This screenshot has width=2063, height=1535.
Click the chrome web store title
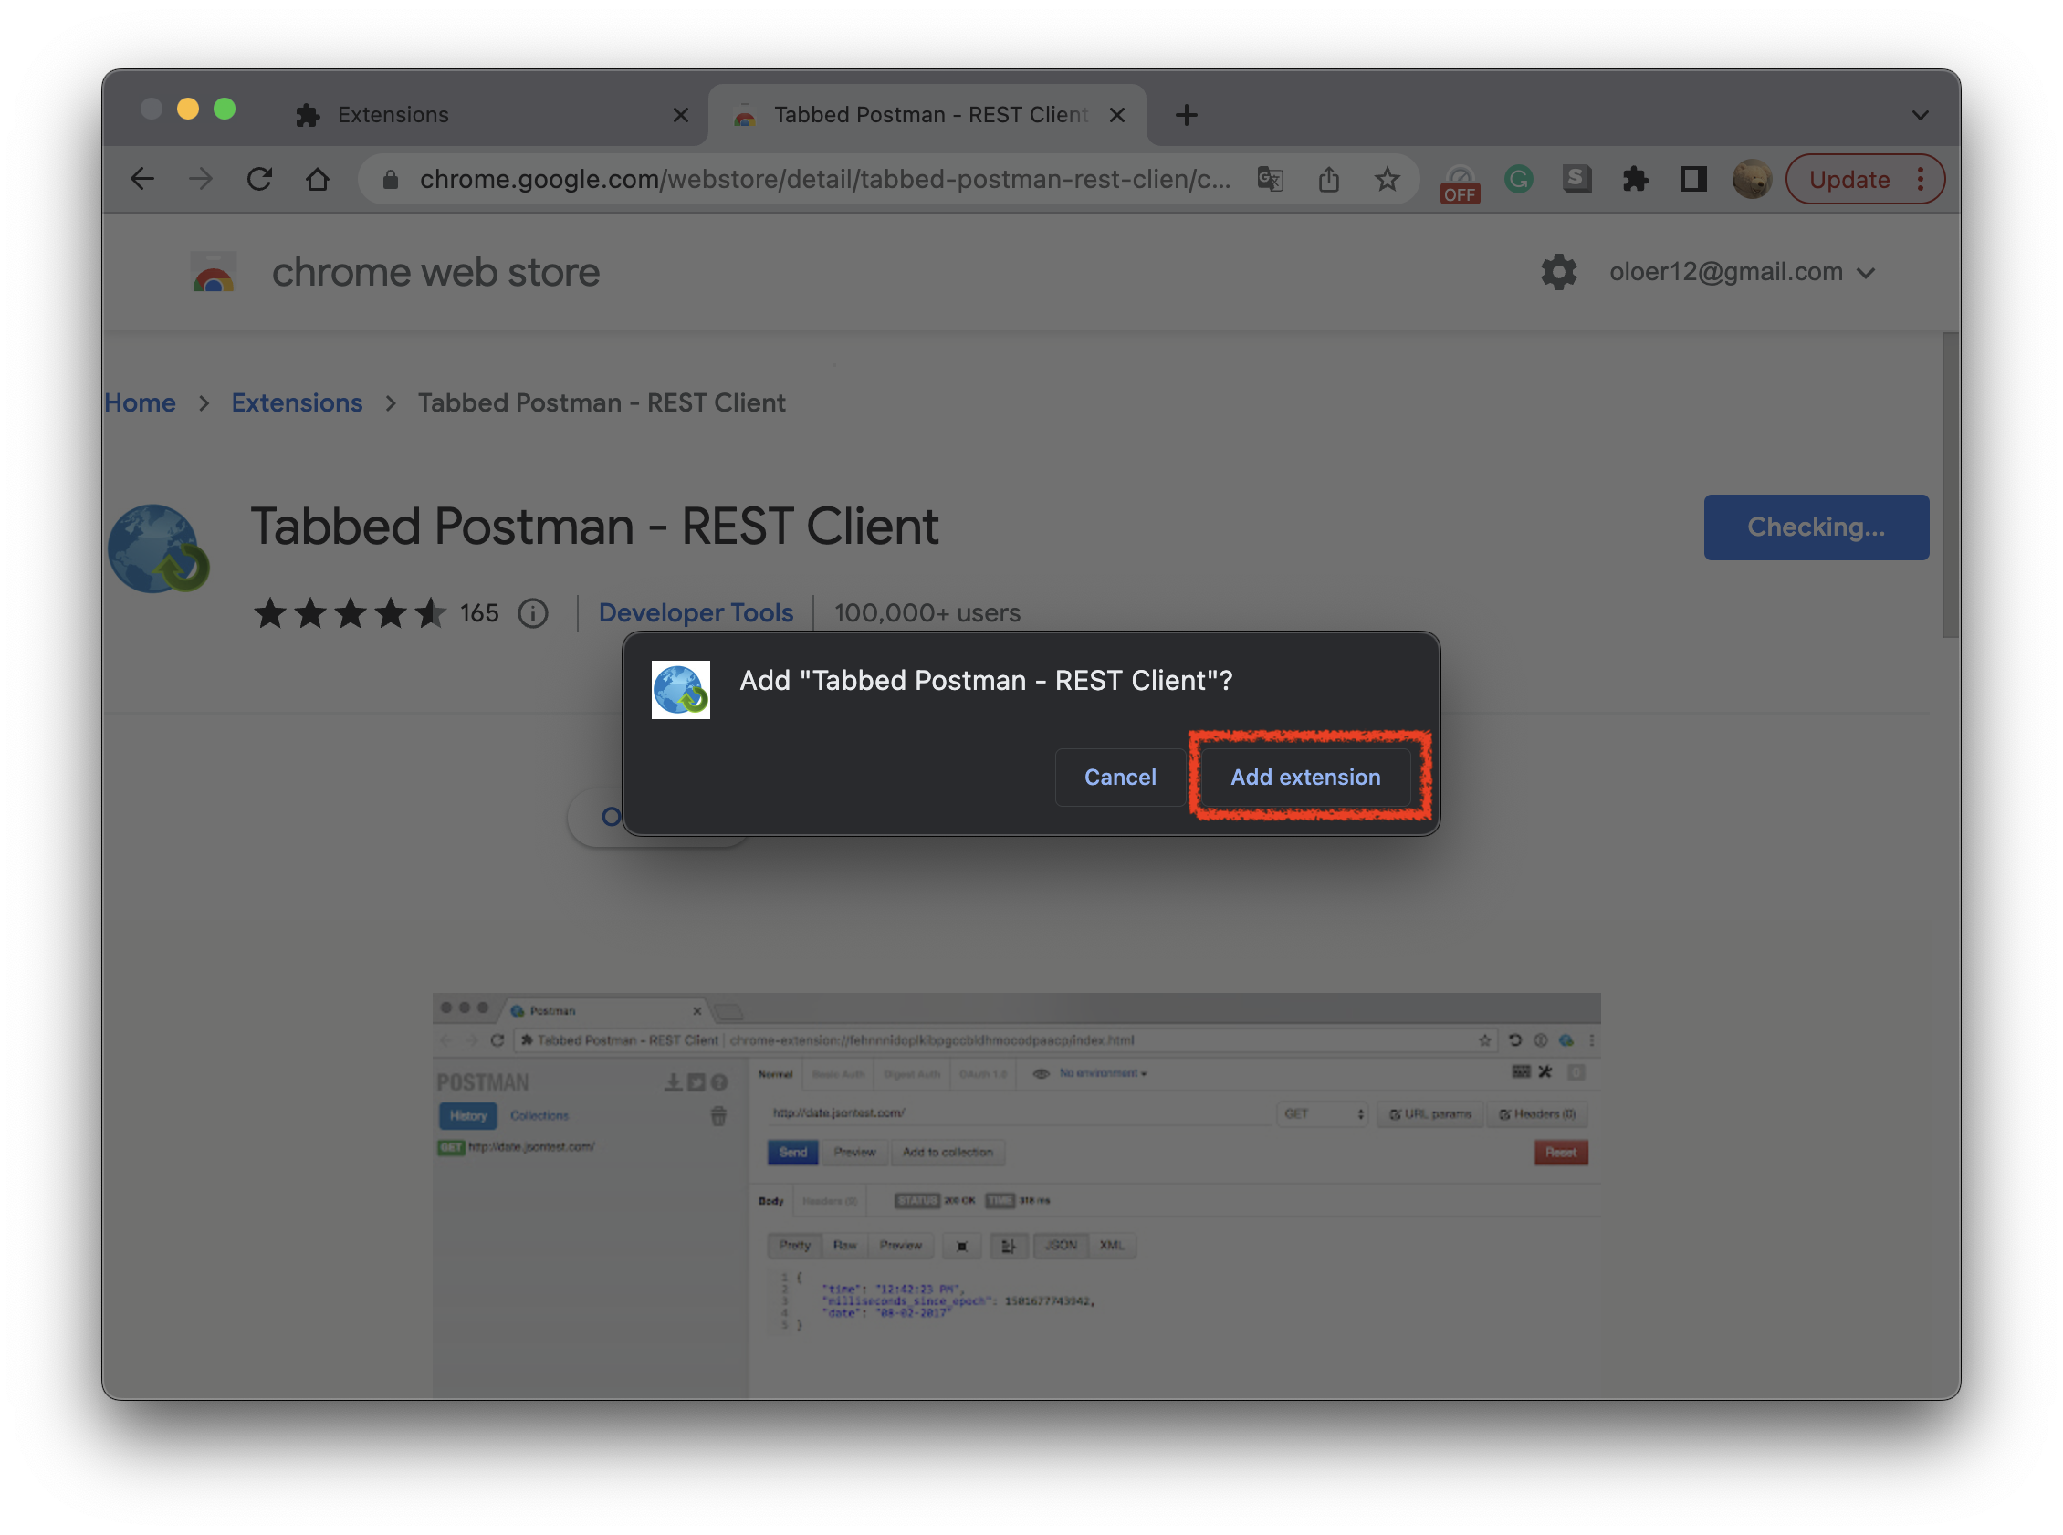(435, 273)
